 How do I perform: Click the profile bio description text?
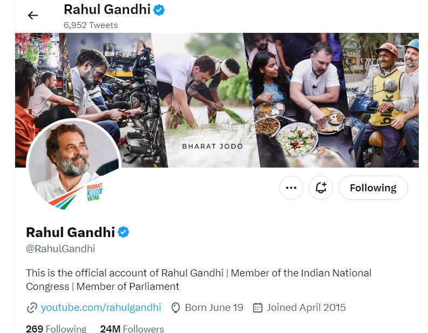click(199, 280)
